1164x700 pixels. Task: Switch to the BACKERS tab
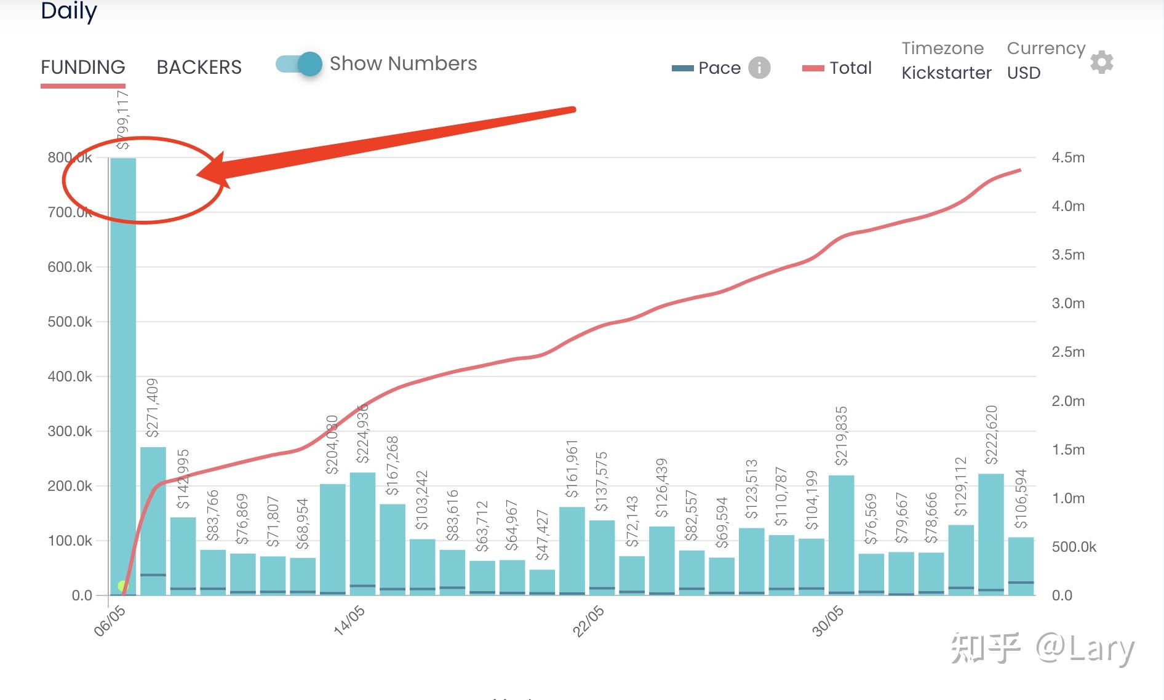pos(199,67)
